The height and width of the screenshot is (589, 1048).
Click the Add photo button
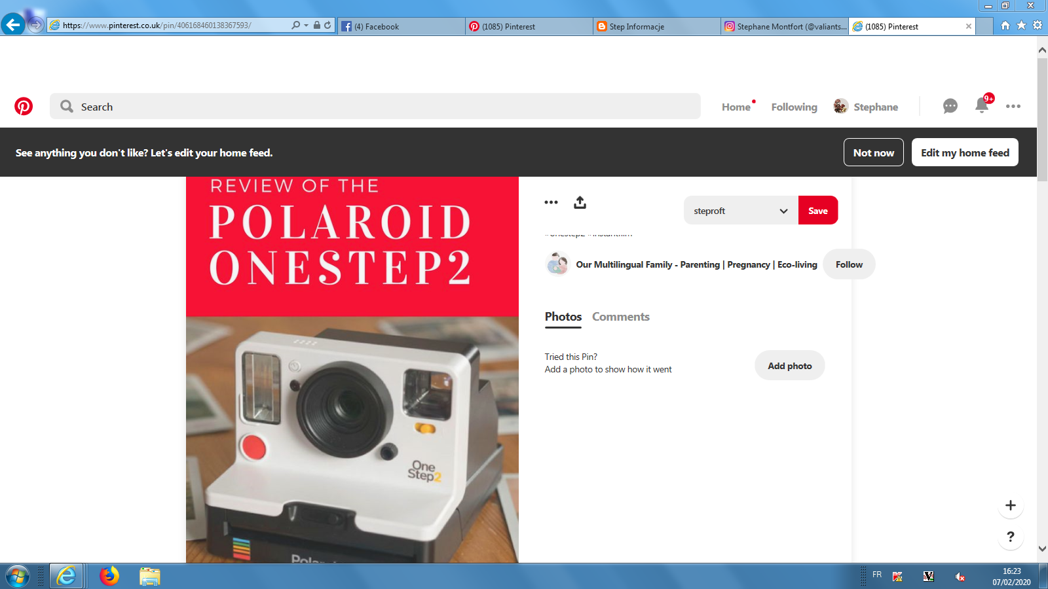(790, 366)
